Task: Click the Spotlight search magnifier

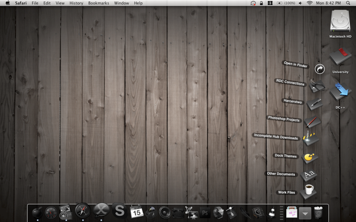Action: 349,3
